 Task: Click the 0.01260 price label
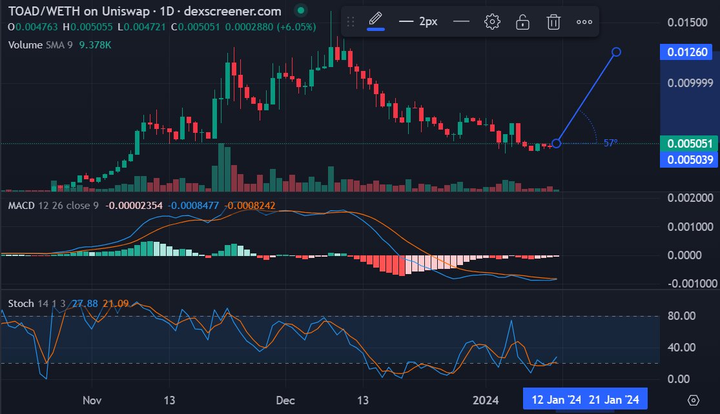687,52
